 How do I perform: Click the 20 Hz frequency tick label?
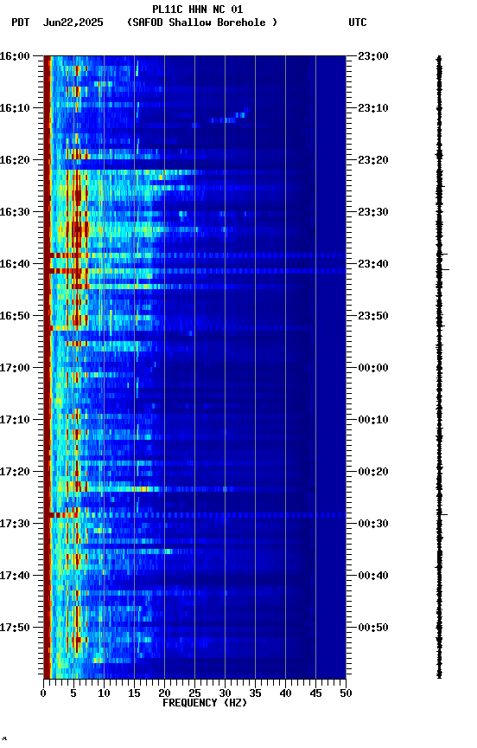[x=164, y=693]
